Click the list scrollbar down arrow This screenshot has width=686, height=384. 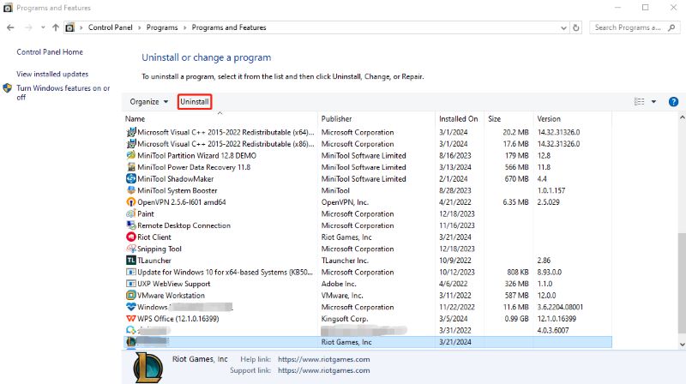(682, 345)
